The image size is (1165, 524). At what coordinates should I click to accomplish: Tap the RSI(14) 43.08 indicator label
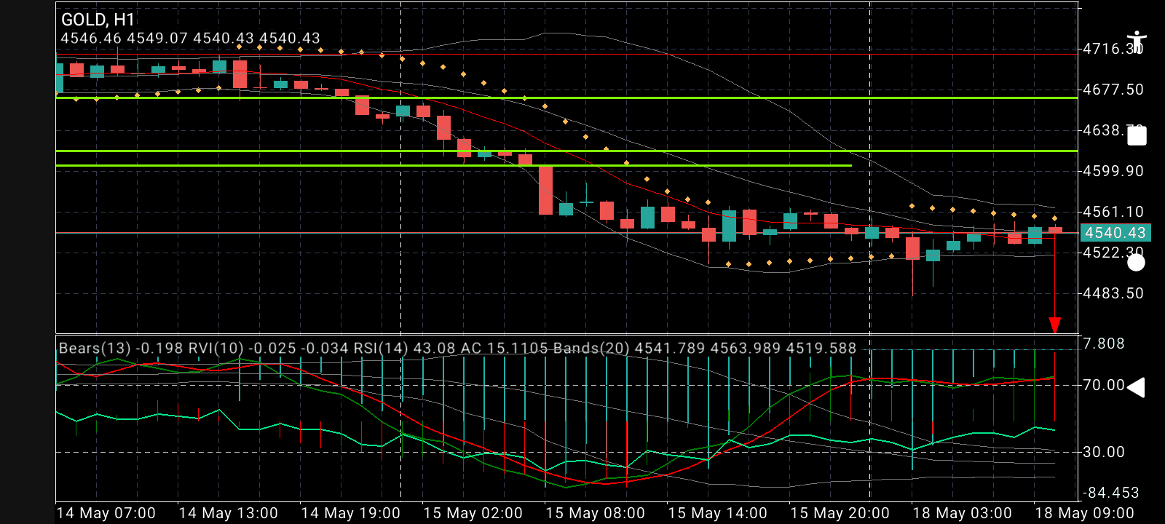click(x=405, y=348)
